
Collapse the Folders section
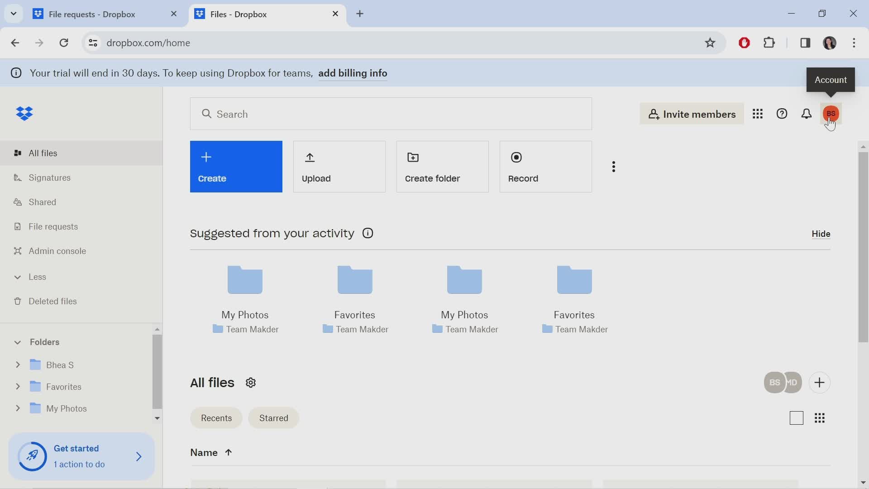point(18,342)
